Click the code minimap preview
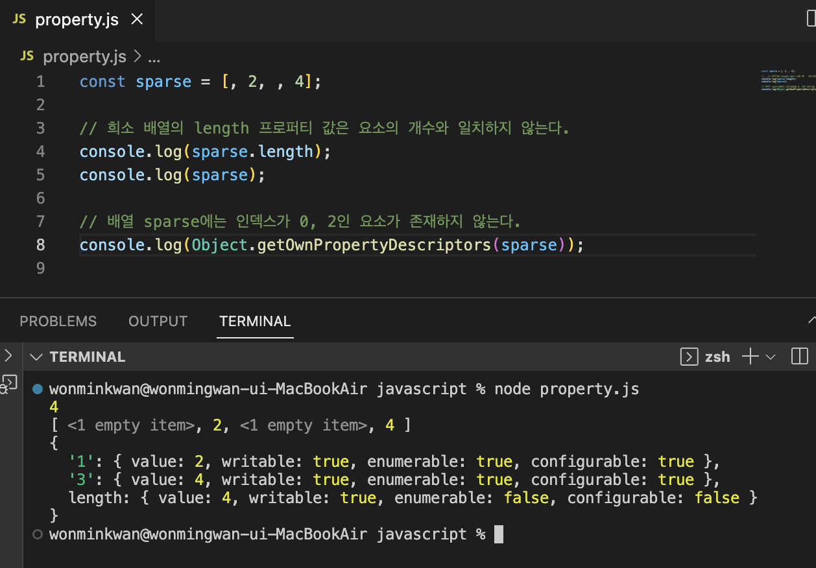Image resolution: width=816 pixels, height=568 pixels. tap(788, 80)
